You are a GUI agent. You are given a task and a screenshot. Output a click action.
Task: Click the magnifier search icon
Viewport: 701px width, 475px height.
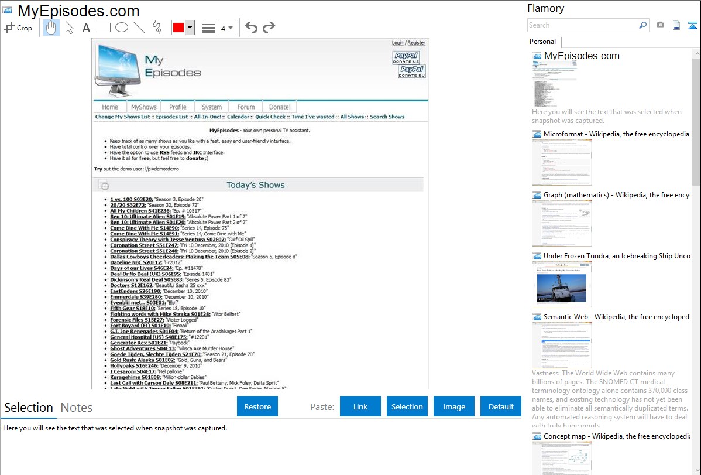coord(643,25)
